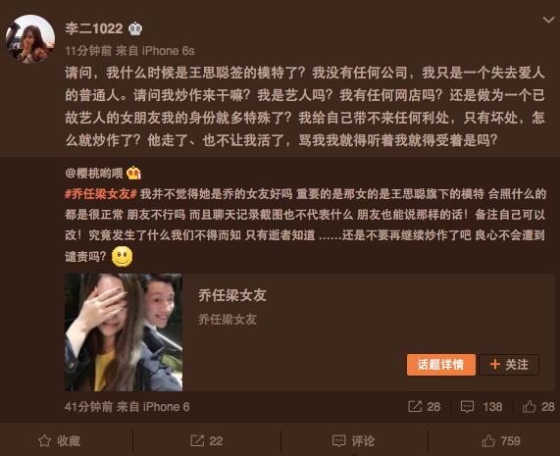
Task: Open comments icon showing 138
Action: point(482,406)
